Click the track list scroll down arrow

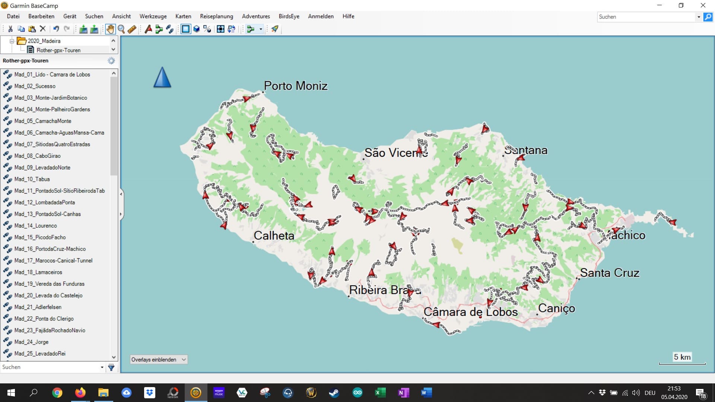pos(114,357)
